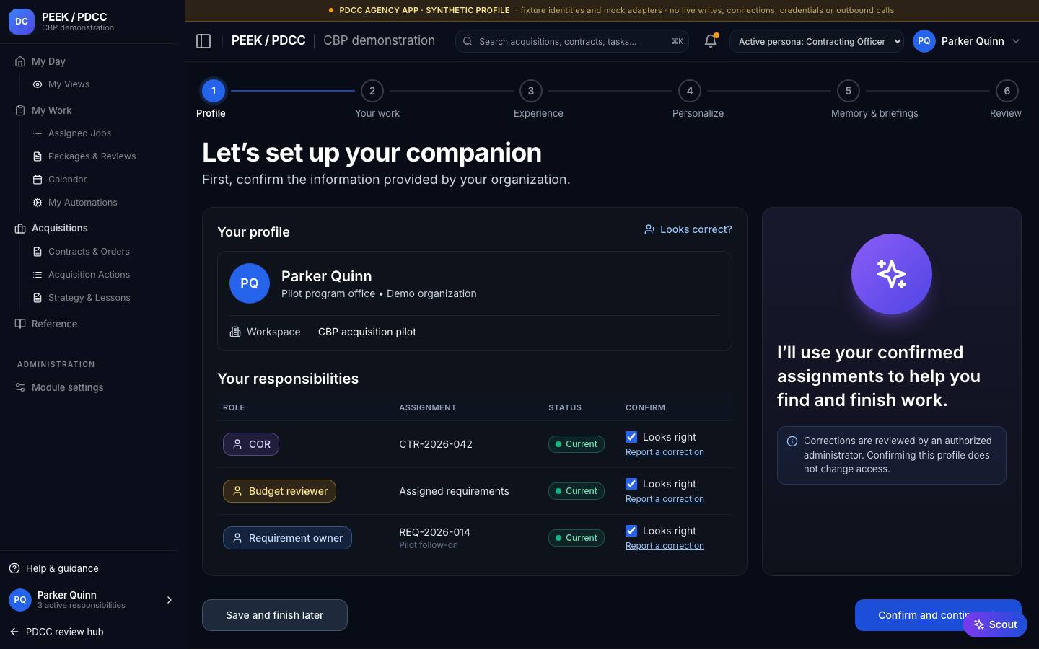Click the search magnifier icon
Viewport: 1039px width, 649px height.
[468, 41]
